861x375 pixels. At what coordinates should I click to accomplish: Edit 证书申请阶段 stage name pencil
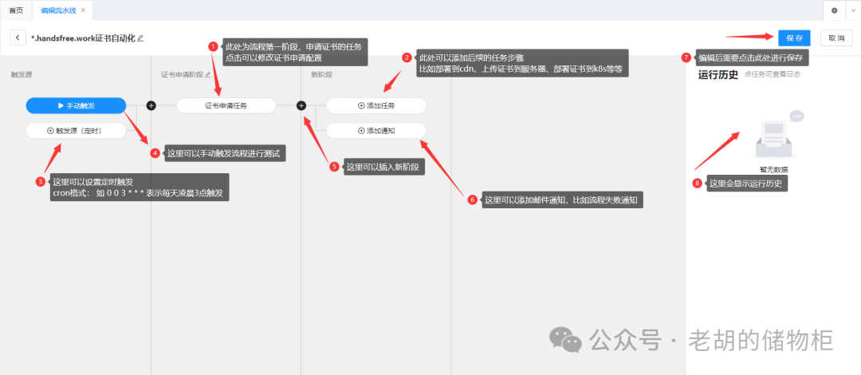(x=207, y=74)
